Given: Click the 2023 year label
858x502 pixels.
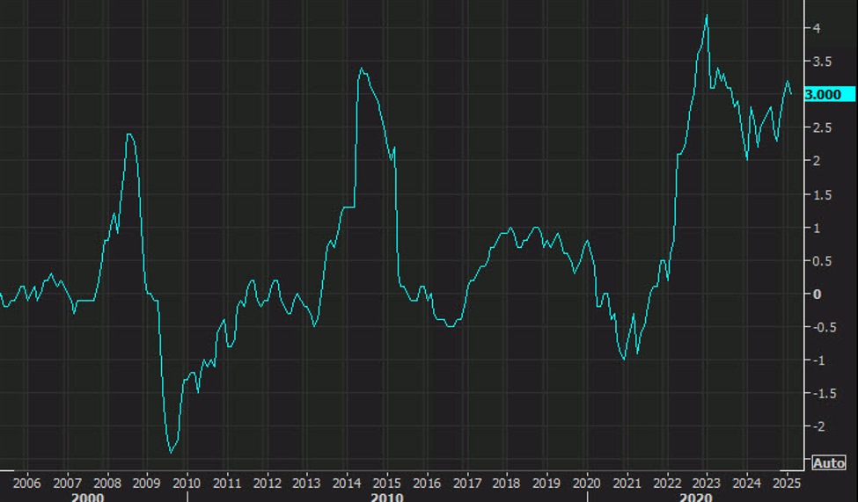Looking at the screenshot, I should (707, 483).
